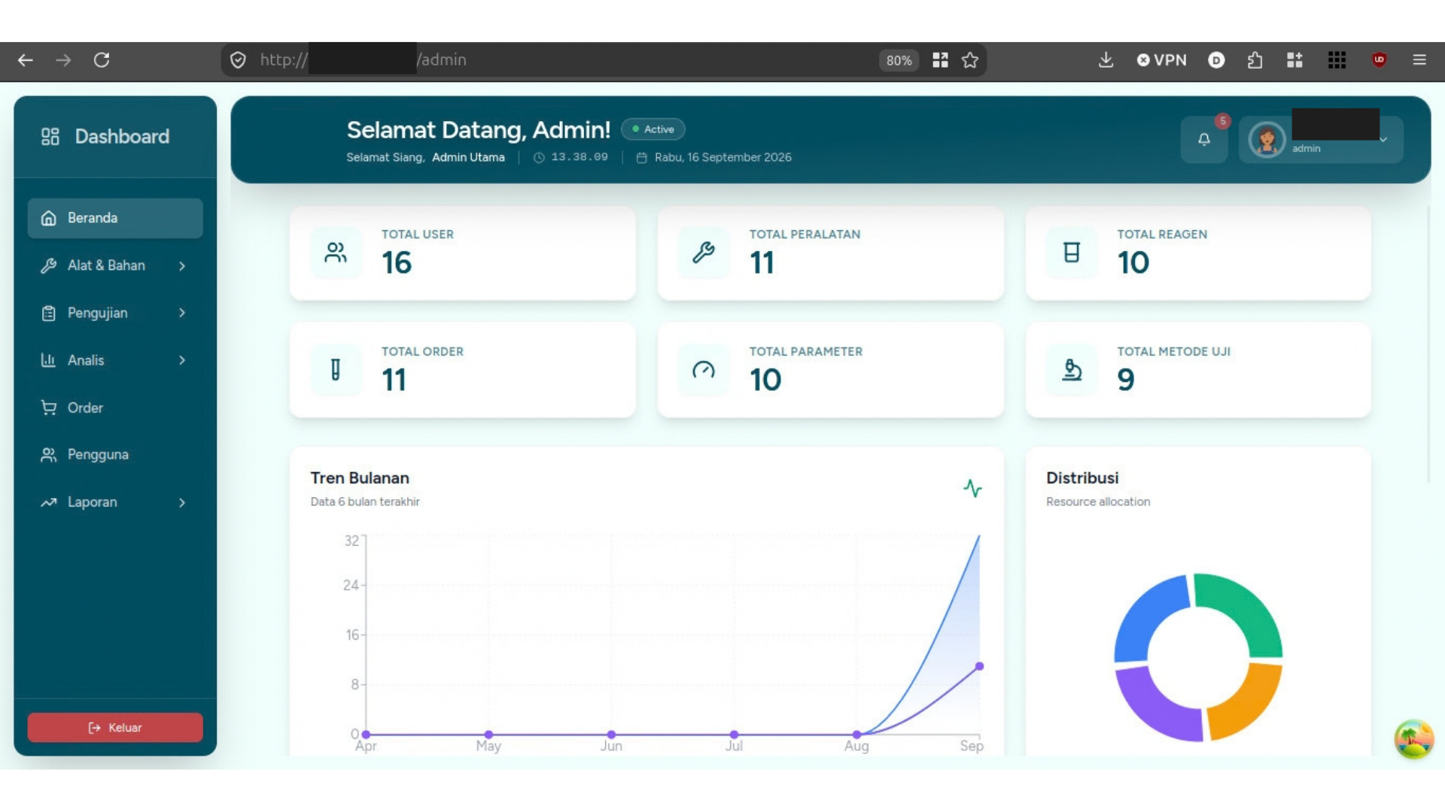Viewport: 1445px width, 812px height.
Task: Expand the Pengujian submenu chevron
Action: click(x=182, y=313)
